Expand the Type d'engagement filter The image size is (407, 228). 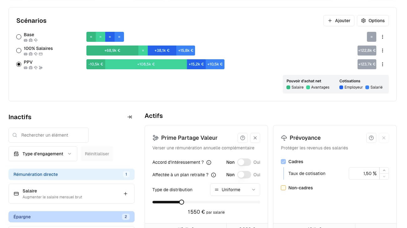(x=43, y=153)
